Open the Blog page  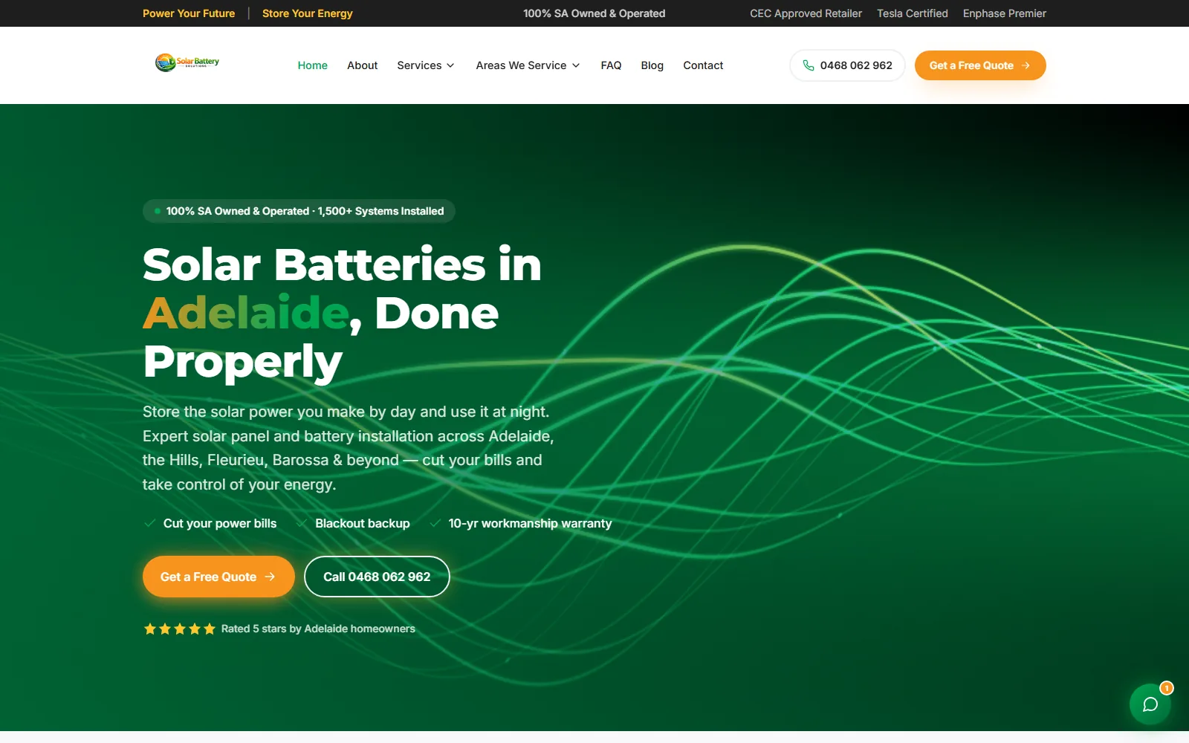pyautogui.click(x=652, y=65)
